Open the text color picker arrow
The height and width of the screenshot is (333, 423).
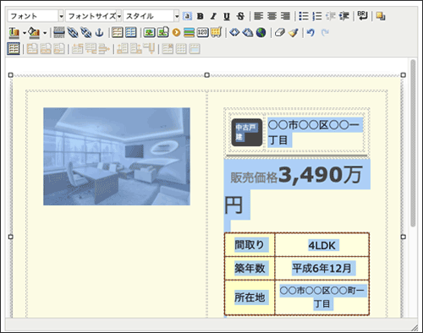point(25,33)
